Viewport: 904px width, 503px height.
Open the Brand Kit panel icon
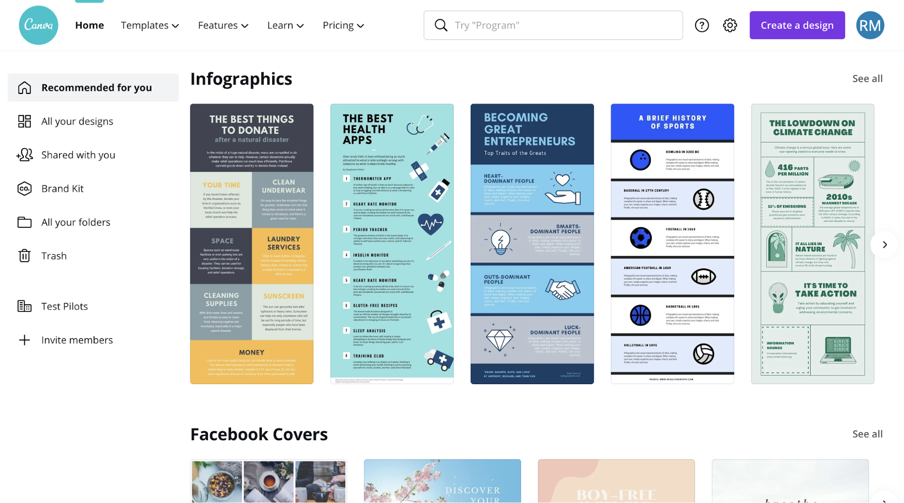(23, 188)
